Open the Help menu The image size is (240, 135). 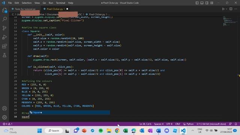70,3
